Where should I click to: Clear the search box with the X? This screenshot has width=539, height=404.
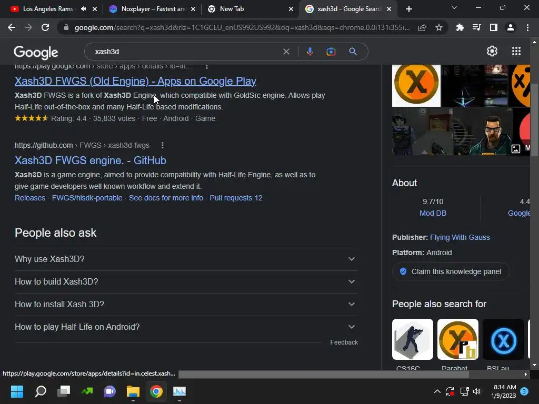point(286,52)
